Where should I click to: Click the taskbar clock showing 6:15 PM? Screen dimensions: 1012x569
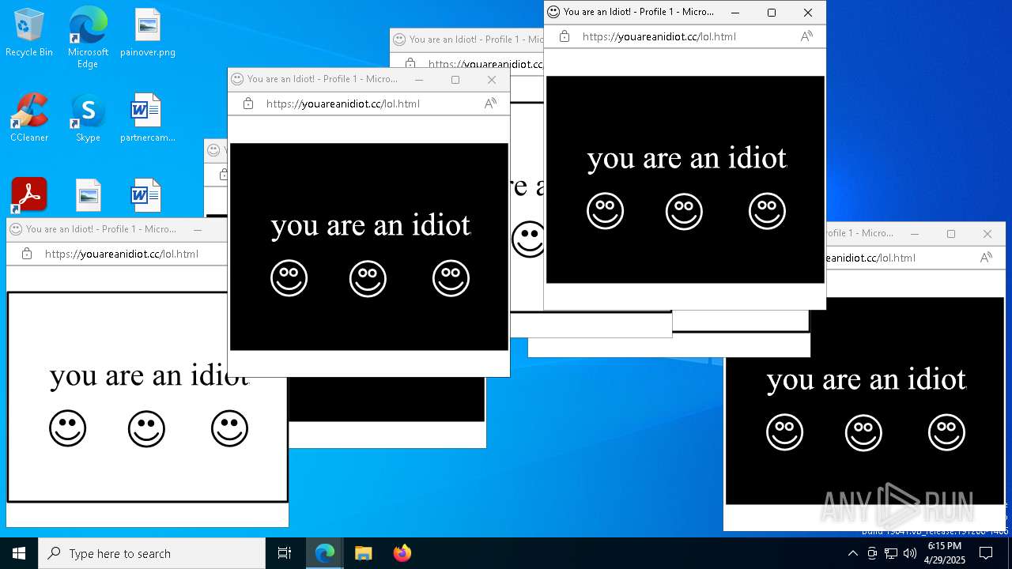click(944, 553)
